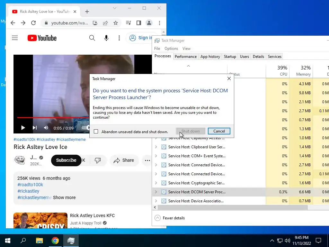
Task: Open File Explorer from taskbar
Action: tap(39, 241)
